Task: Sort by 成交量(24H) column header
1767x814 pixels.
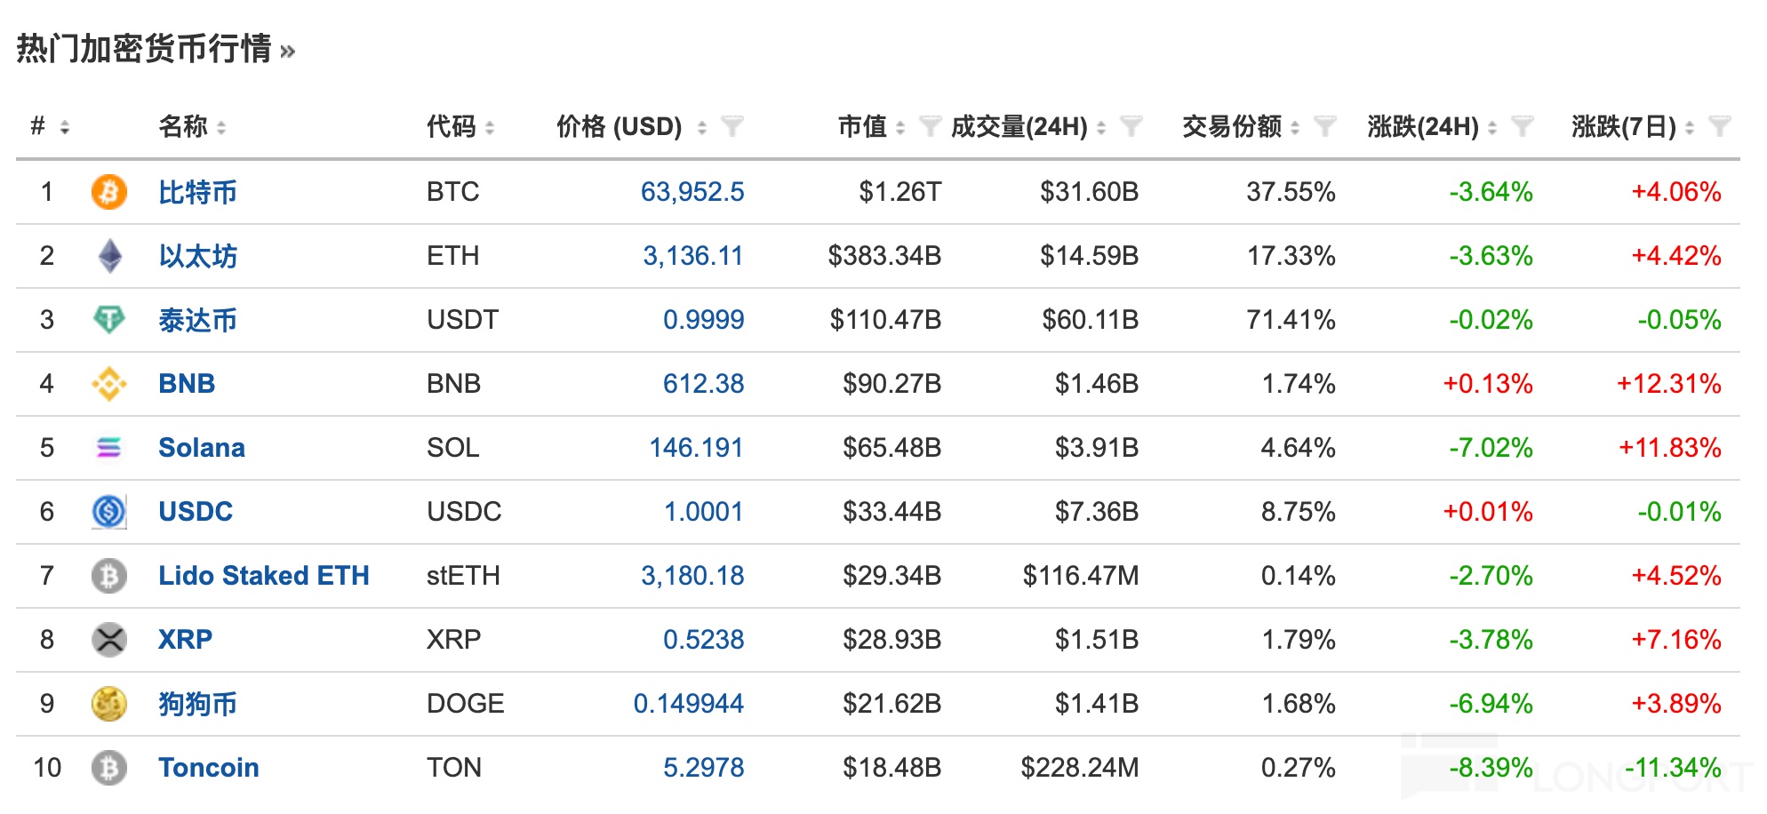Action: click(x=1019, y=127)
